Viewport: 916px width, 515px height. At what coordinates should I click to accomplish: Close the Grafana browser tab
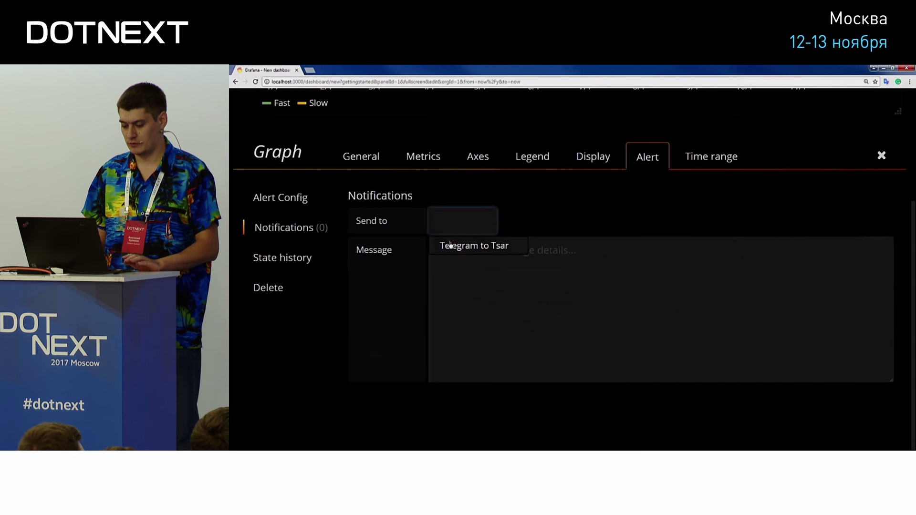tap(296, 70)
